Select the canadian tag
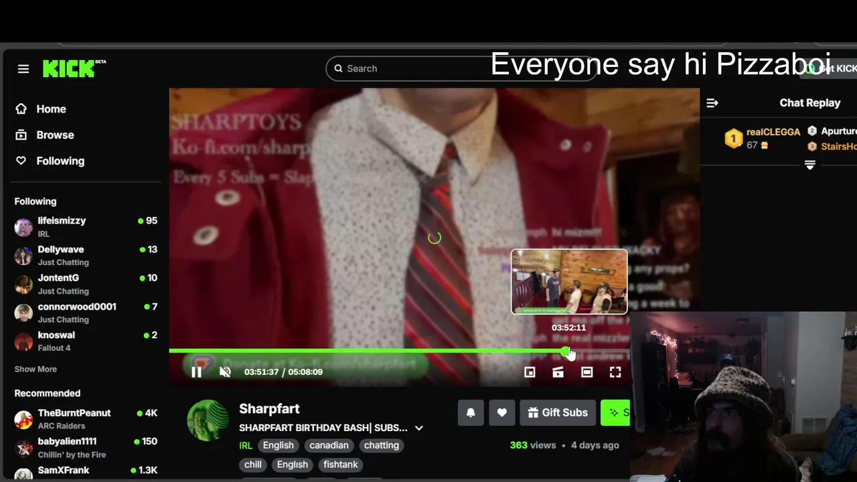 point(329,445)
